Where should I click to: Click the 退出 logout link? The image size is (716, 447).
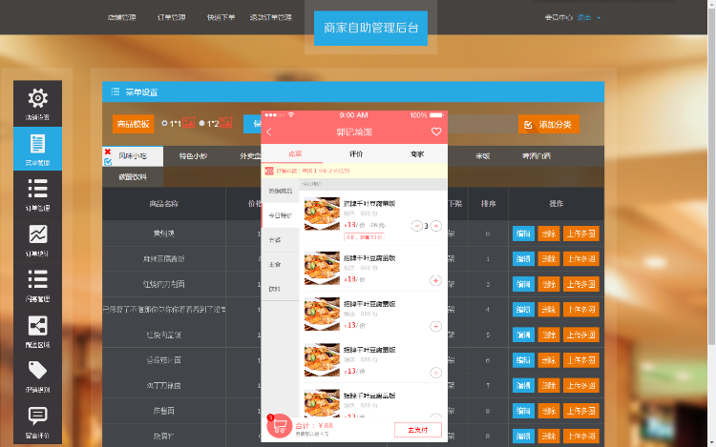pos(584,17)
